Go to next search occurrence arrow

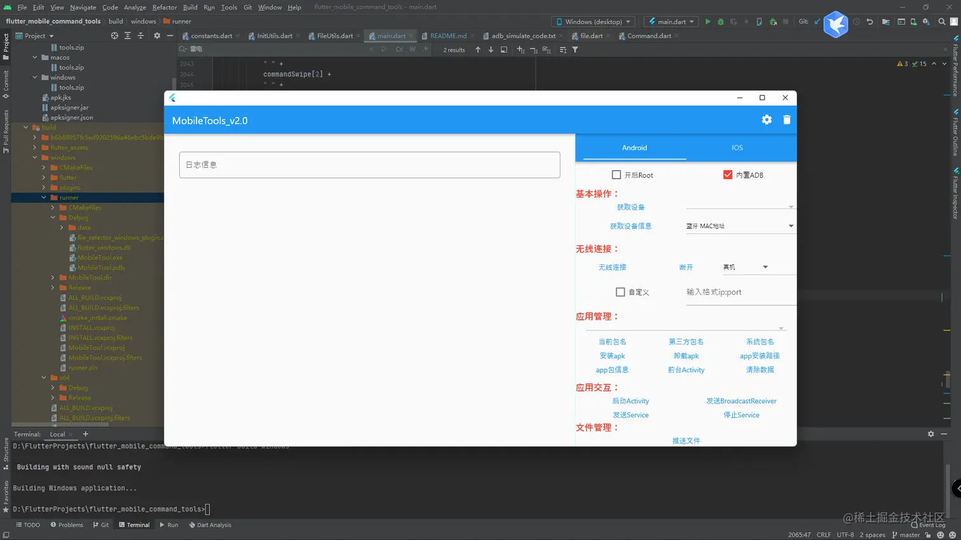pos(491,50)
